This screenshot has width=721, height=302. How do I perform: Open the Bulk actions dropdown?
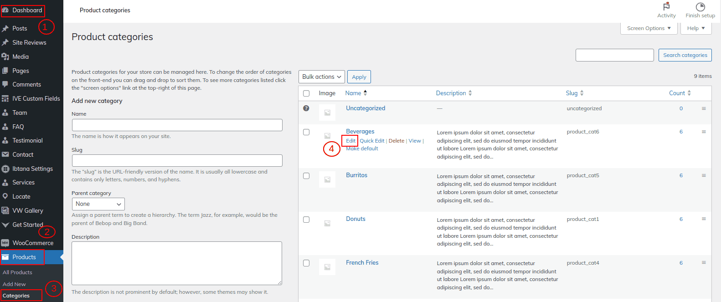tap(322, 77)
